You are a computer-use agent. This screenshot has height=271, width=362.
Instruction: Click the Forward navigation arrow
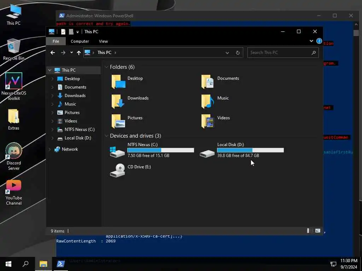(63, 53)
